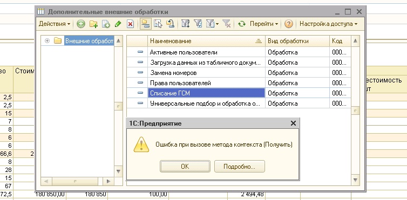
Task: Click the row icon beside Универсальные подбор
Action: (x=140, y=103)
